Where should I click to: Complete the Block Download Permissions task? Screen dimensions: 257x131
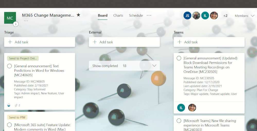[179, 58]
